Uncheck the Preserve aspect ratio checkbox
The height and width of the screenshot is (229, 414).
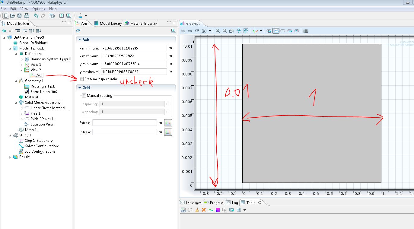82,79
